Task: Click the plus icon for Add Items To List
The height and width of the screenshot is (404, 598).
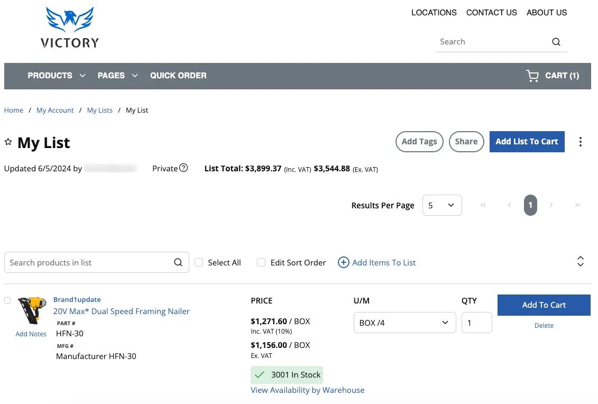Action: (x=343, y=262)
